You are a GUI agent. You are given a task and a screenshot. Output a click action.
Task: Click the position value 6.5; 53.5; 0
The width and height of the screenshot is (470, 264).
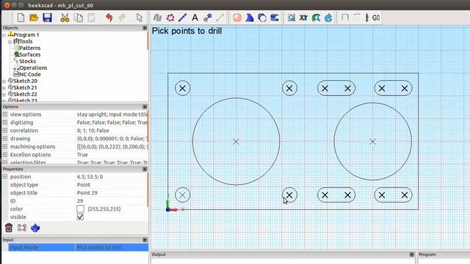90,177
